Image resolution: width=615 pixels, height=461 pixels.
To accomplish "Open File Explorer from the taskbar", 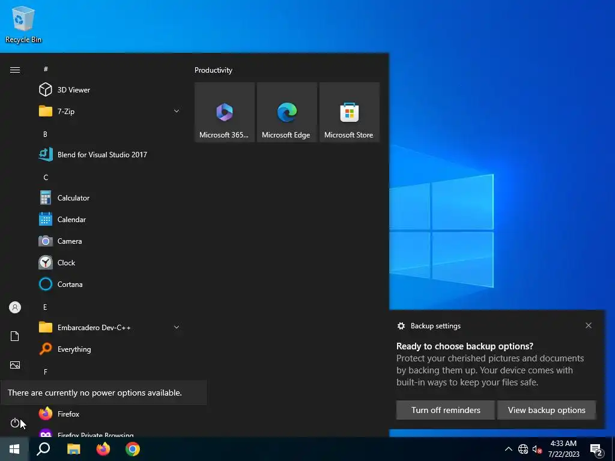I will (73, 449).
